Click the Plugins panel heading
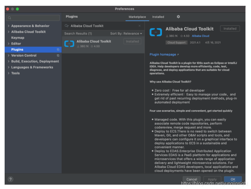The width and height of the screenshot is (251, 189). coord(72,17)
